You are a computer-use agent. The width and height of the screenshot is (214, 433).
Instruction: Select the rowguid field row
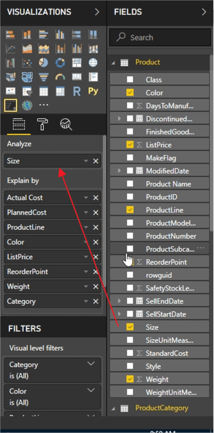pyautogui.click(x=159, y=275)
